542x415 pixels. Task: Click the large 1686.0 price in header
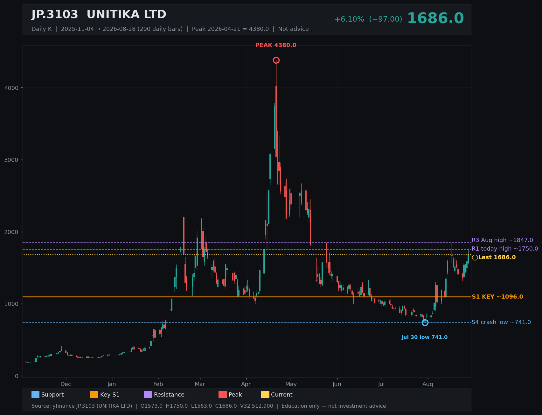point(435,18)
